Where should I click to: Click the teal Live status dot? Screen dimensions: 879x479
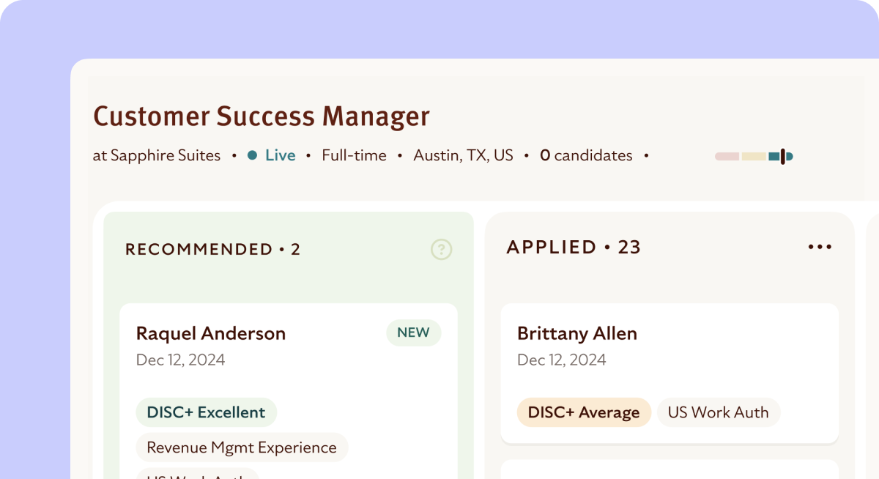252,155
